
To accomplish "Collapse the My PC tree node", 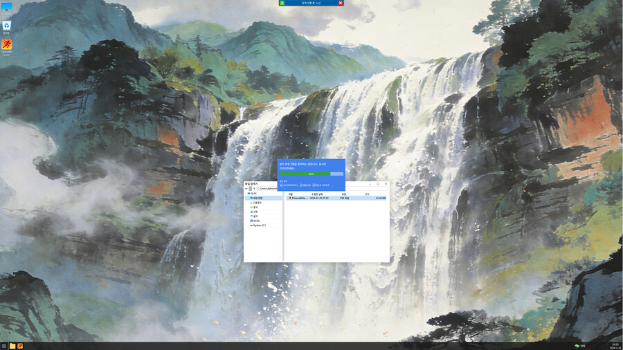I will tap(247, 194).
